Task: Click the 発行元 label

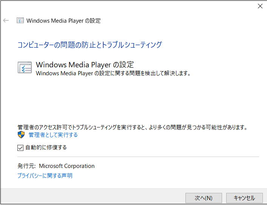Action: coord(26,166)
